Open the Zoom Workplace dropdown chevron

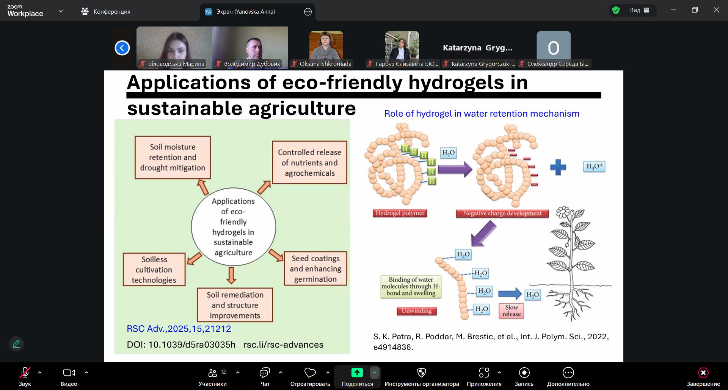61,11
